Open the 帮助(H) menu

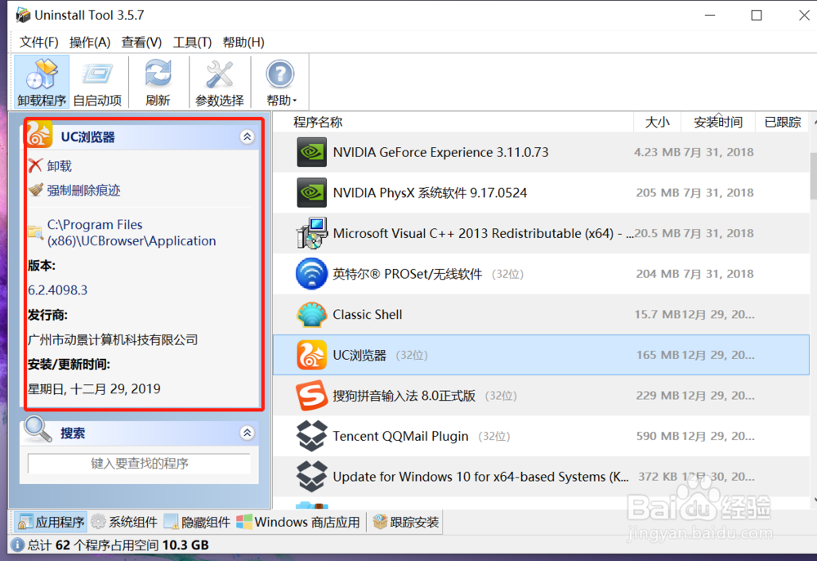(243, 43)
